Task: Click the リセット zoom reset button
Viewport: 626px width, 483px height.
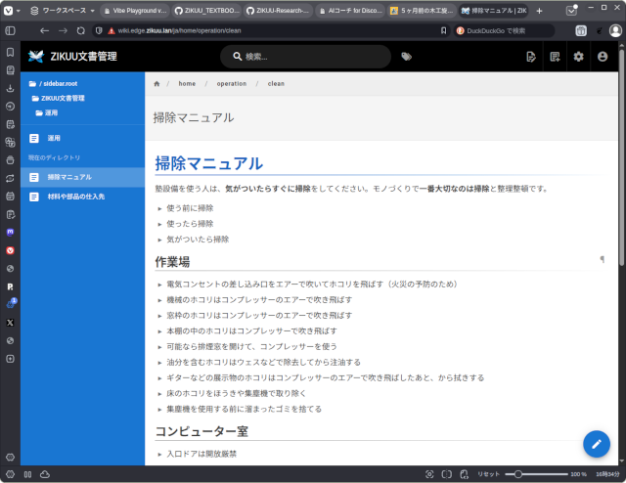Action: [488, 474]
